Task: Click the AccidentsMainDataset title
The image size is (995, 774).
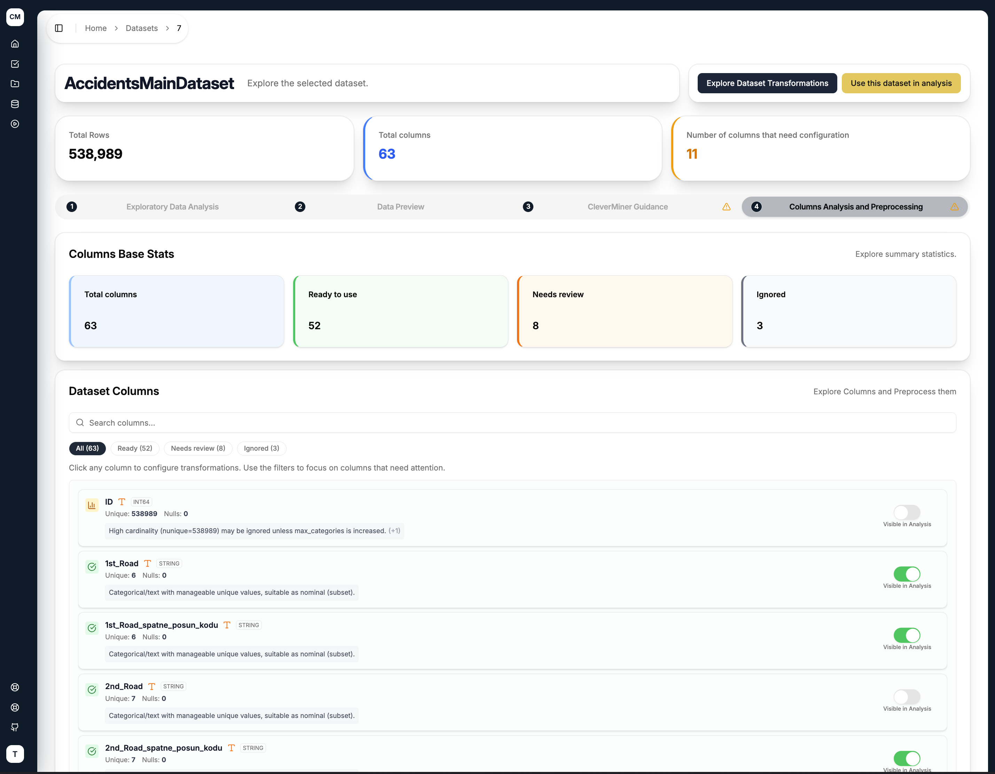Action: (149, 83)
